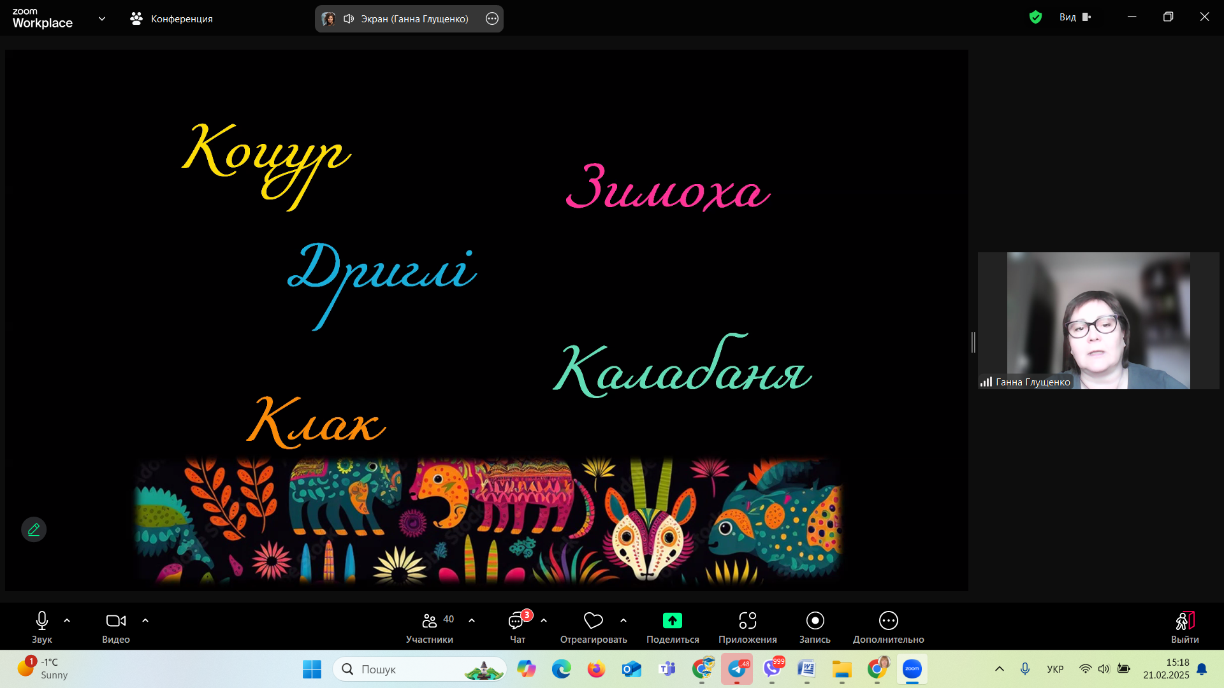Click the green Share screen button

coord(672,620)
